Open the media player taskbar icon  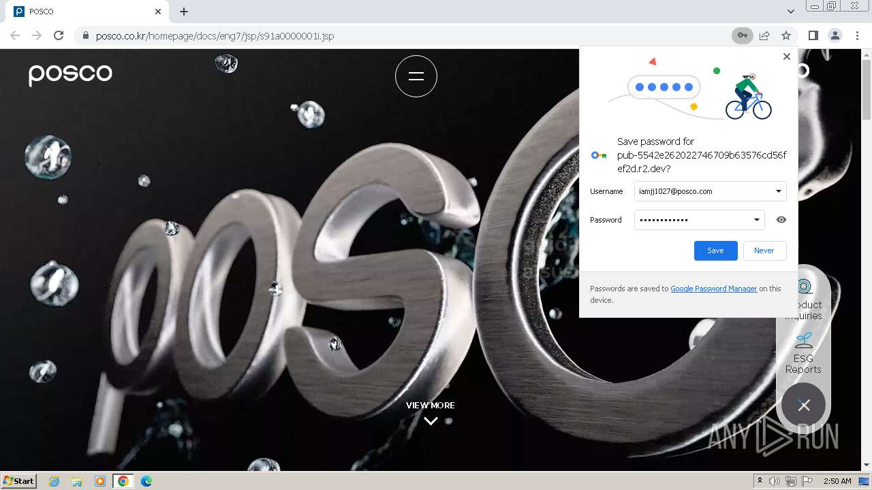pyautogui.click(x=100, y=481)
